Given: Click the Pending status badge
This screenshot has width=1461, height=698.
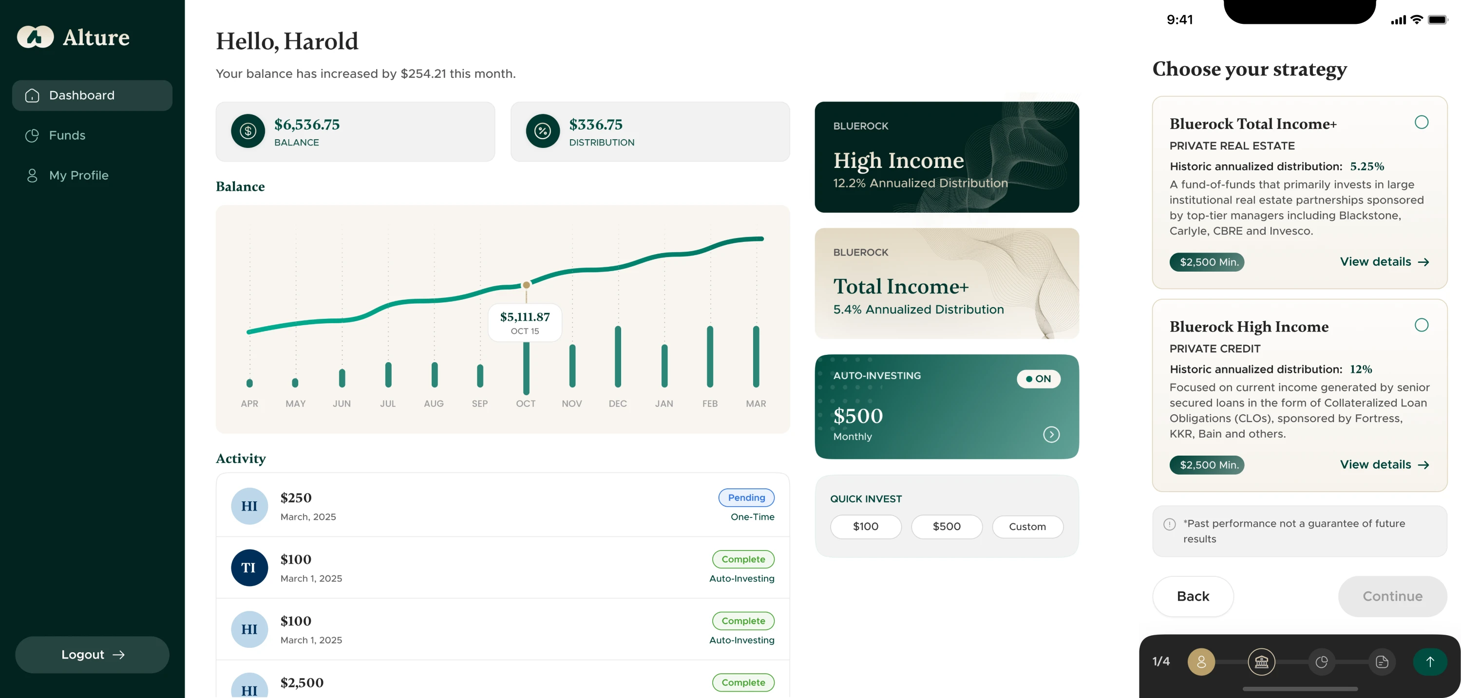Looking at the screenshot, I should (x=746, y=497).
